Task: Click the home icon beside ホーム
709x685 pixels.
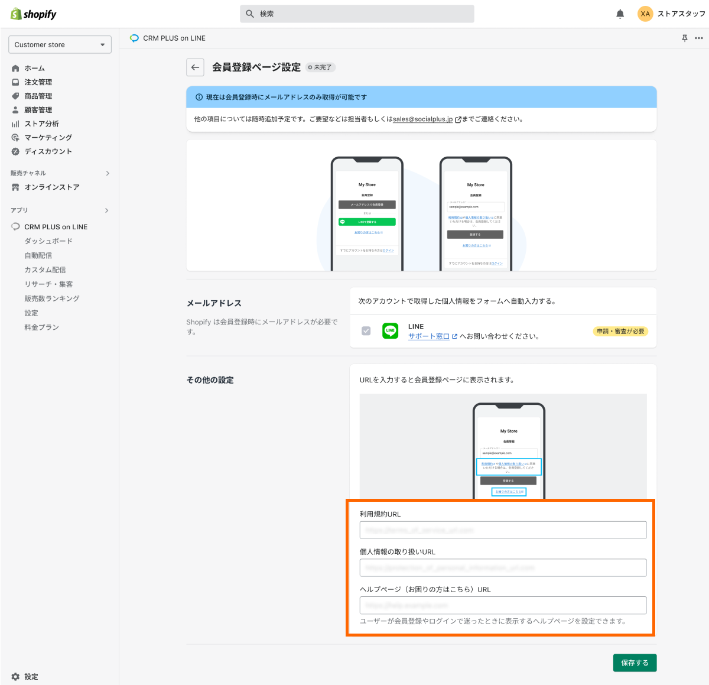Action: click(x=15, y=68)
